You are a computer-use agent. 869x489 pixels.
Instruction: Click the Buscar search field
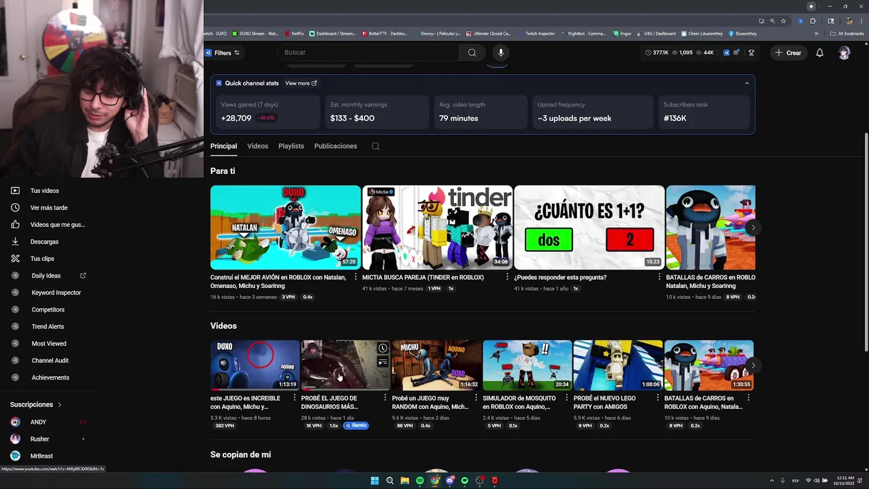pos(368,52)
